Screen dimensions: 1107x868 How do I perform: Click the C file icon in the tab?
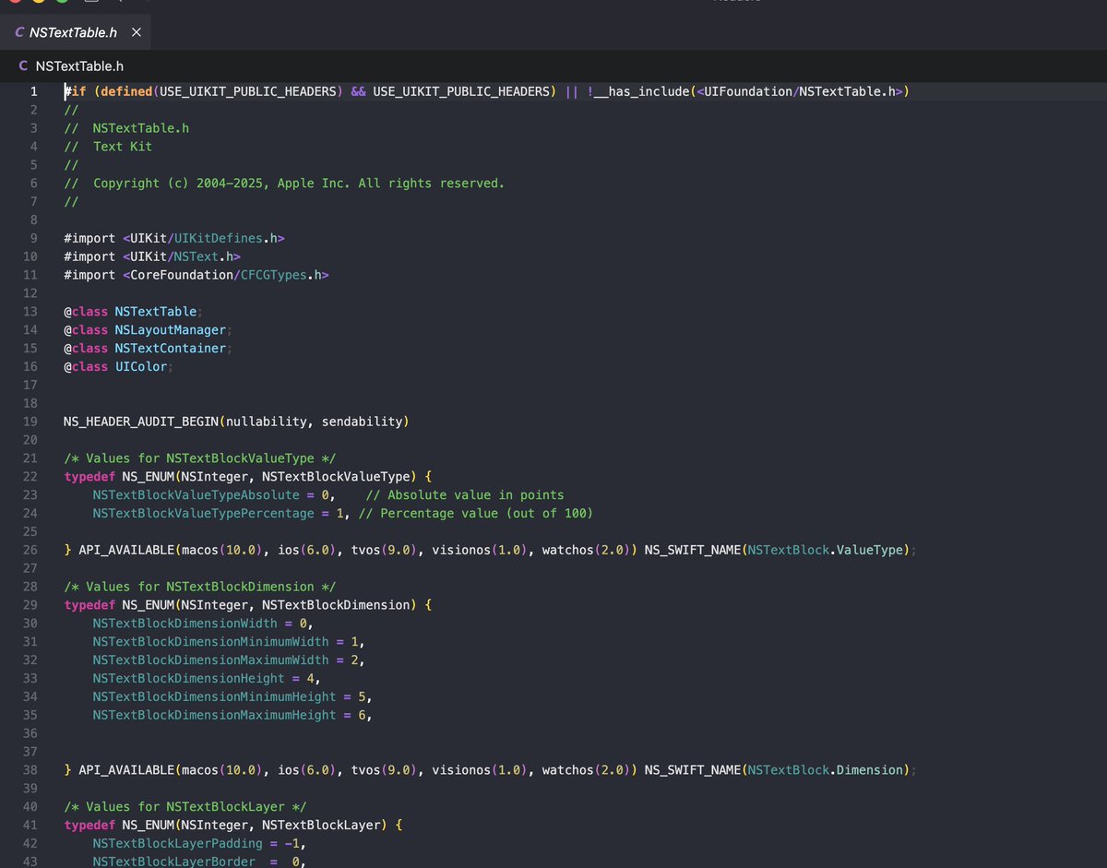point(19,32)
